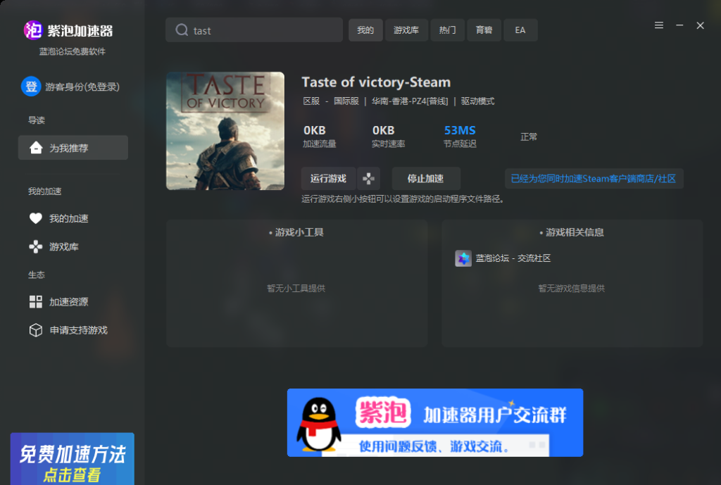Open 为我推荐 in the sidebar
The height and width of the screenshot is (485, 721).
[73, 148]
